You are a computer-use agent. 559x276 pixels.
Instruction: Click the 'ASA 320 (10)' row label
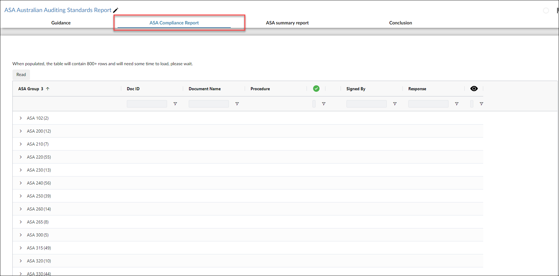39,261
